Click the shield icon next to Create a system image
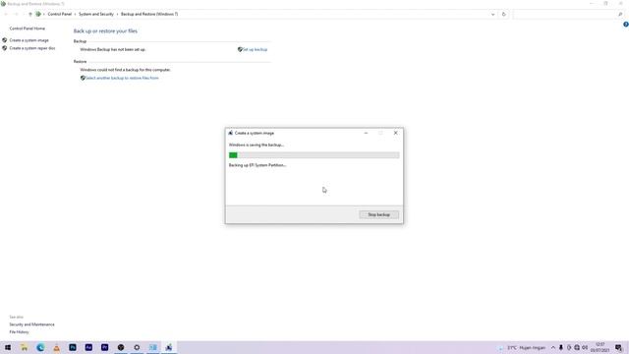 (x=4, y=40)
